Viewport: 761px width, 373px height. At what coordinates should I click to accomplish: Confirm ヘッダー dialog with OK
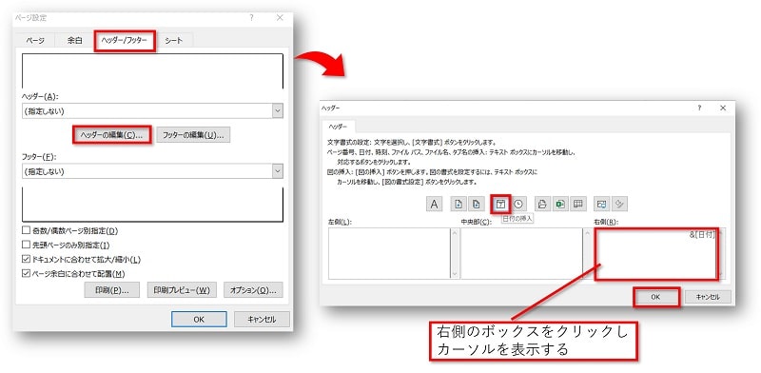click(655, 297)
